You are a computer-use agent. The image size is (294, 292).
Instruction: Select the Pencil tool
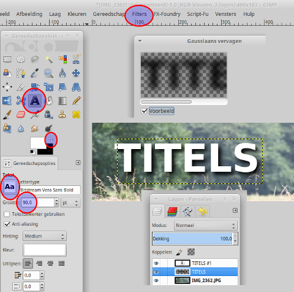tap(76, 101)
